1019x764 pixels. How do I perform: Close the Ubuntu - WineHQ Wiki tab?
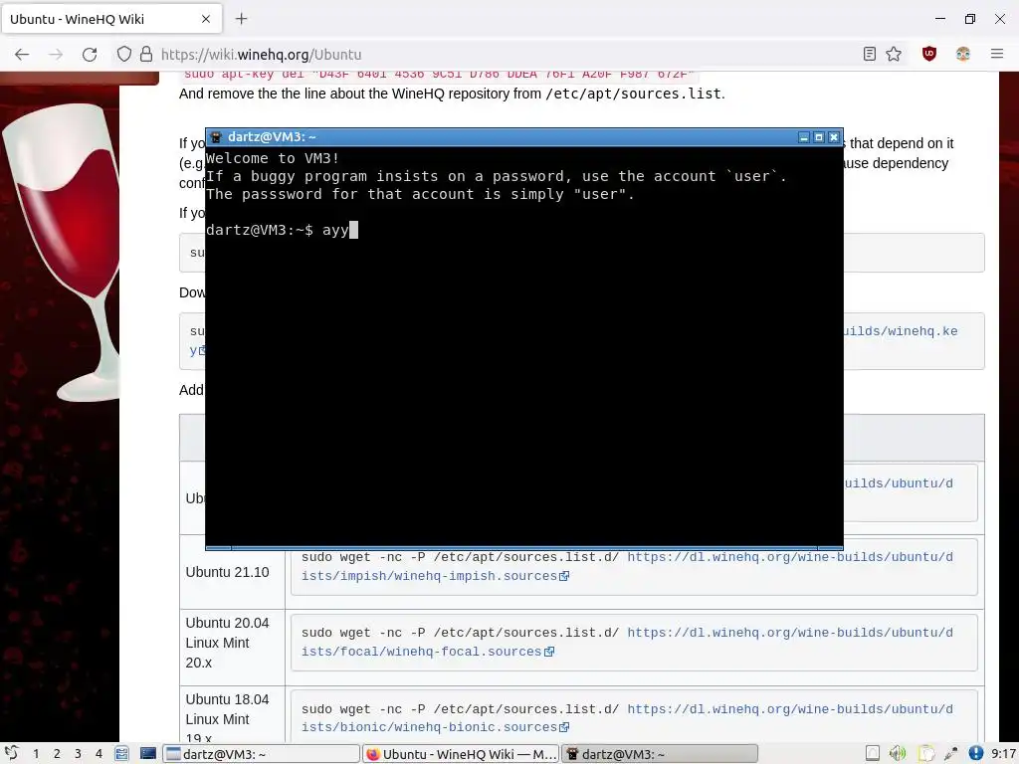[x=206, y=19]
